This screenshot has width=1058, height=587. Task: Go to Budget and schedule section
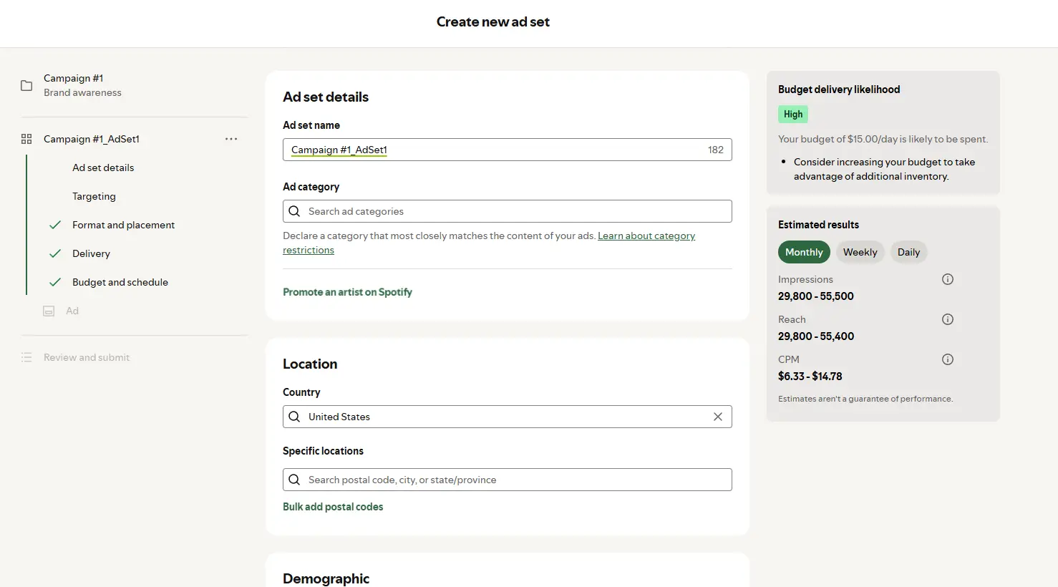(120, 282)
